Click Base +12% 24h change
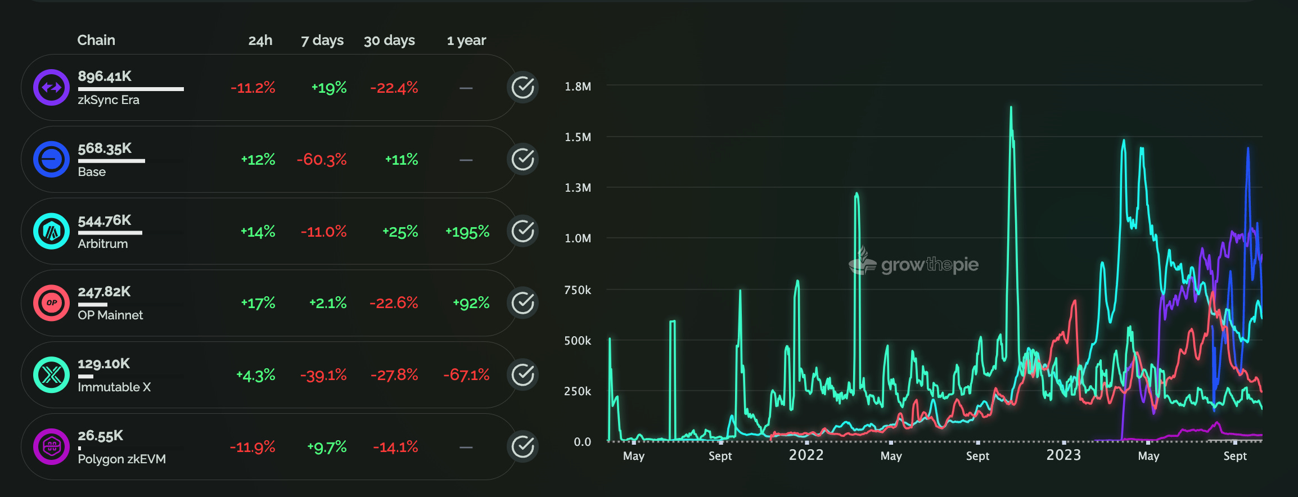1298x497 pixels. (258, 160)
